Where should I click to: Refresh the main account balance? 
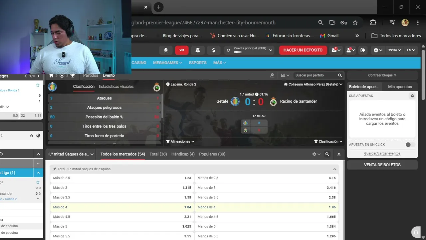[x=228, y=50]
